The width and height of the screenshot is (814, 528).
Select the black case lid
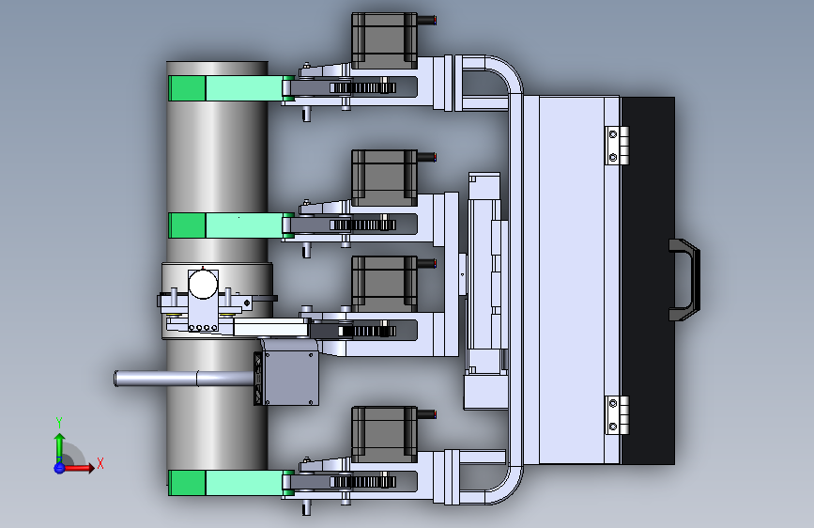tap(648, 281)
